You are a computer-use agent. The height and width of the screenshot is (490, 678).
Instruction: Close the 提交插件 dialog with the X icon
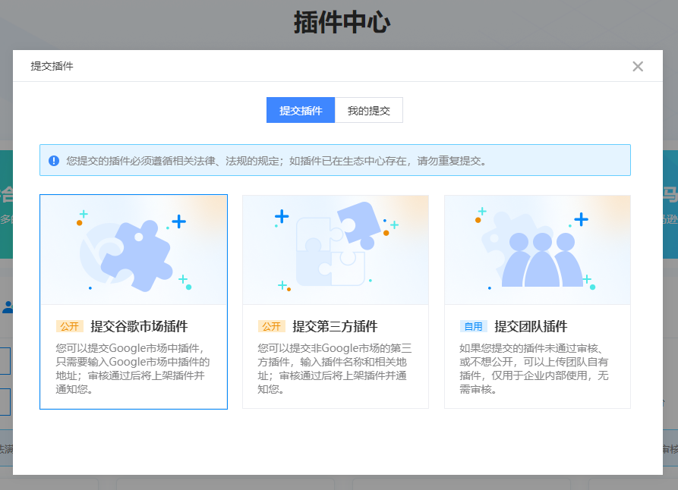638,66
